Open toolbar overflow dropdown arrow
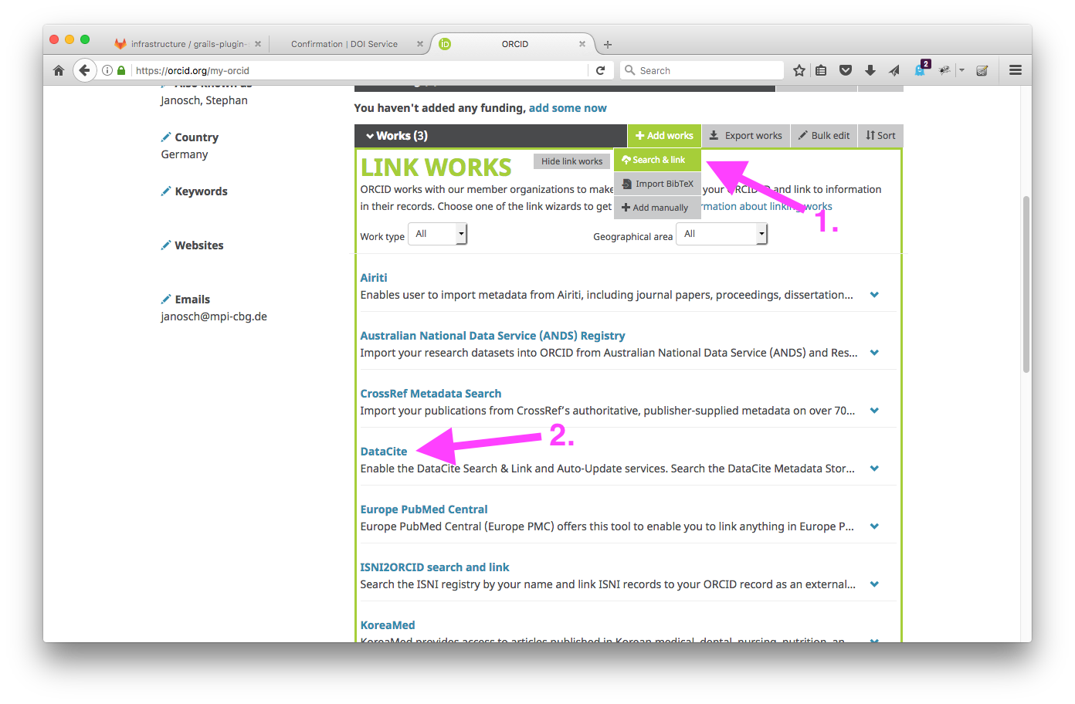This screenshot has width=1075, height=704. 962,70
